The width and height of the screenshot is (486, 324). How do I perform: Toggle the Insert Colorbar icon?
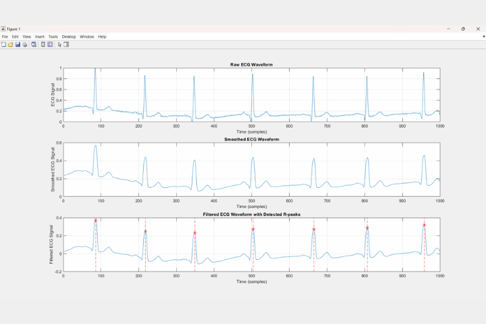pyautogui.click(x=43, y=45)
